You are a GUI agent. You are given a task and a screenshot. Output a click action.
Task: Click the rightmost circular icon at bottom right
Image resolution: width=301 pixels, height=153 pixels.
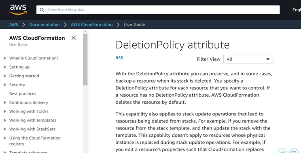tap(294, 151)
